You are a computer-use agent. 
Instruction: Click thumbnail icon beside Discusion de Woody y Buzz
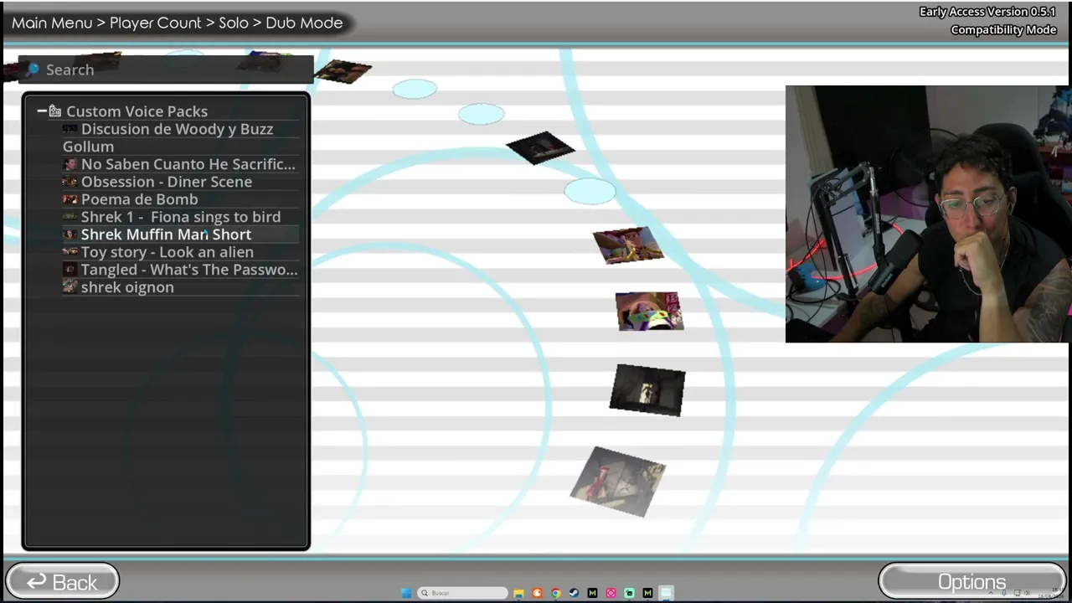coord(70,129)
